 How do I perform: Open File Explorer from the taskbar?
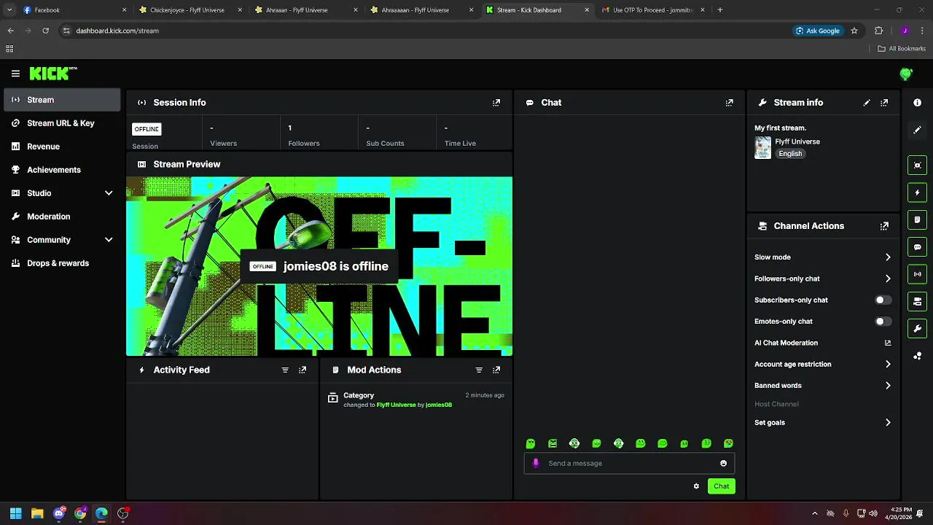coord(37,513)
